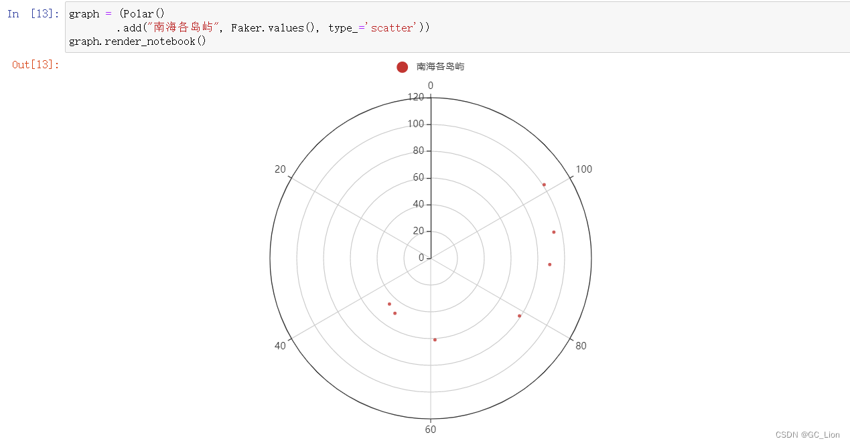Click the In [13] cell prompt
The image size is (850, 445).
(x=33, y=13)
